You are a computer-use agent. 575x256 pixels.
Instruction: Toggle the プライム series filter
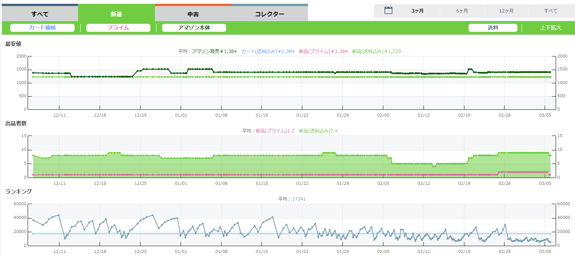click(118, 28)
